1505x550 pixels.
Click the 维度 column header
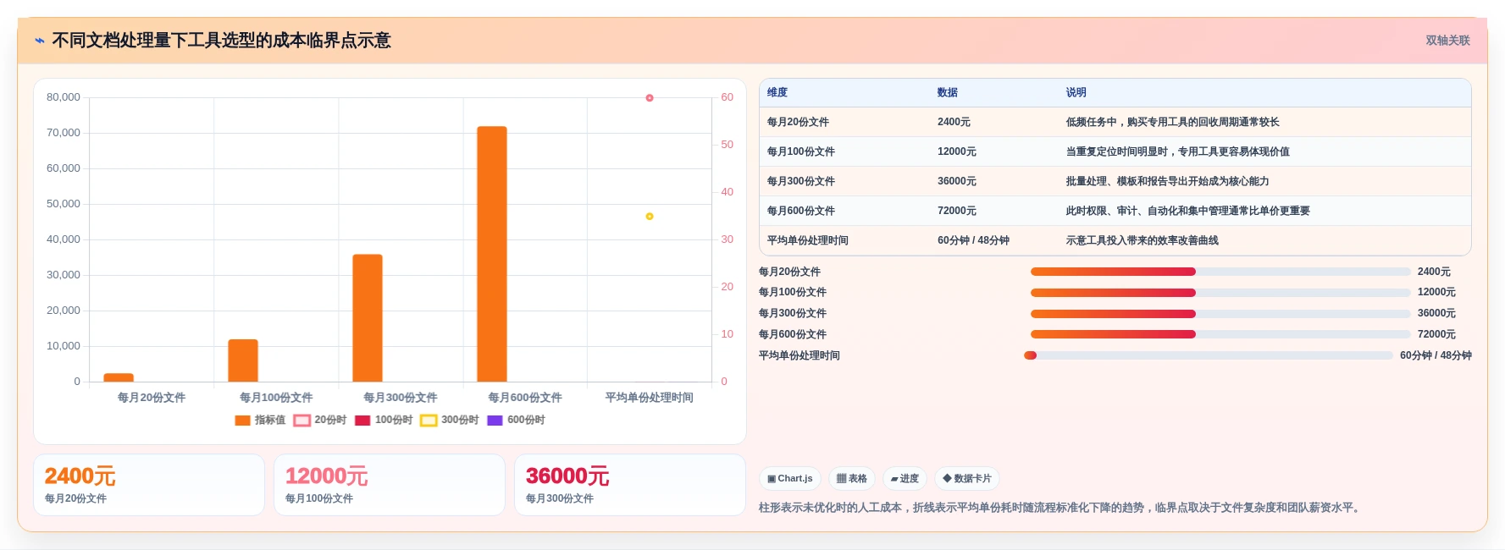click(x=777, y=92)
